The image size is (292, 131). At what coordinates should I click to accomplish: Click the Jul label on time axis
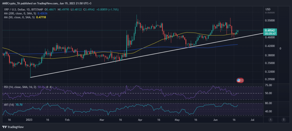(x=252, y=120)
